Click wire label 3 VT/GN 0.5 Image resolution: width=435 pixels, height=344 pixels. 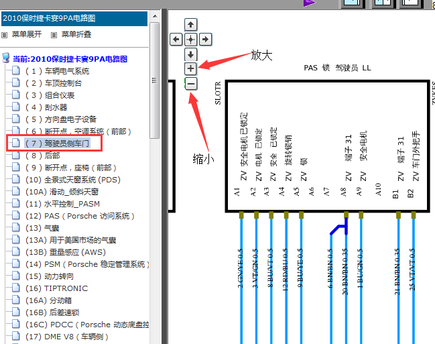pyautogui.click(x=255, y=268)
